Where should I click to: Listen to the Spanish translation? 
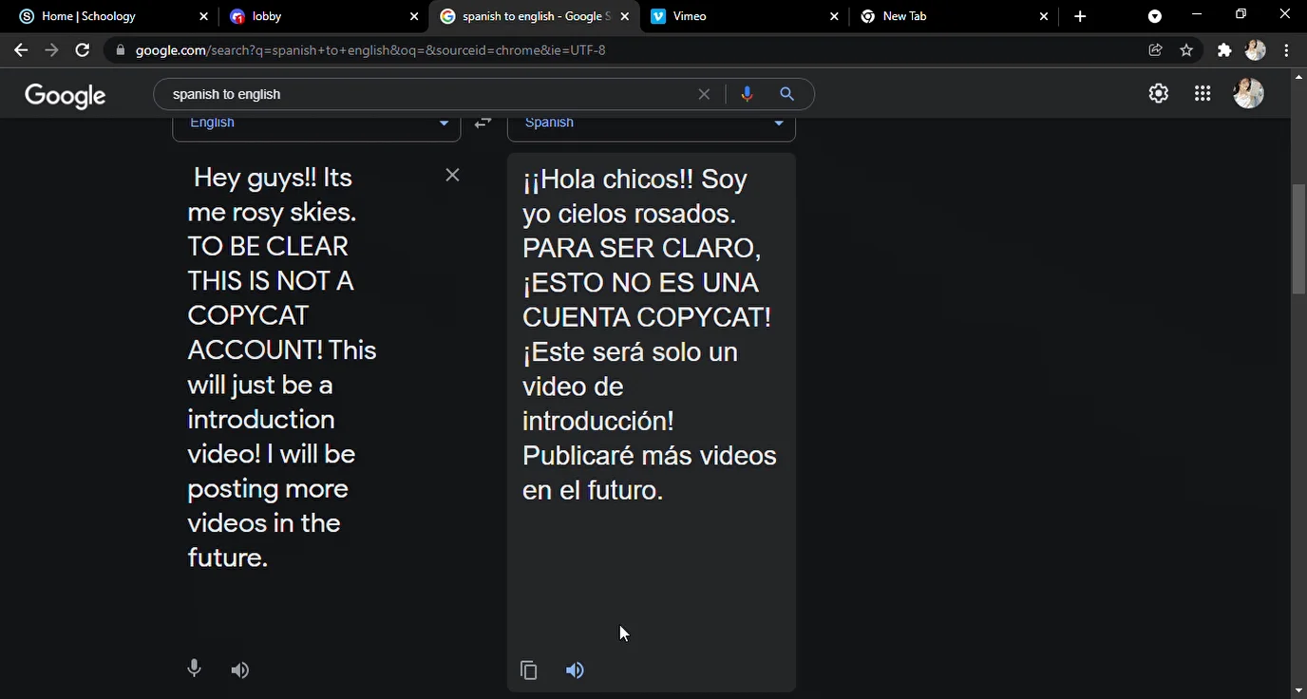576,671
